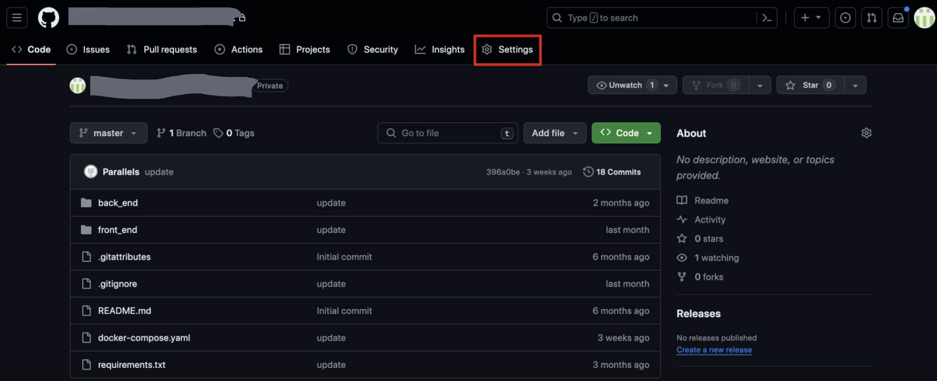937x381 pixels.
Task: Open pull requests icon in header
Action: (x=871, y=18)
